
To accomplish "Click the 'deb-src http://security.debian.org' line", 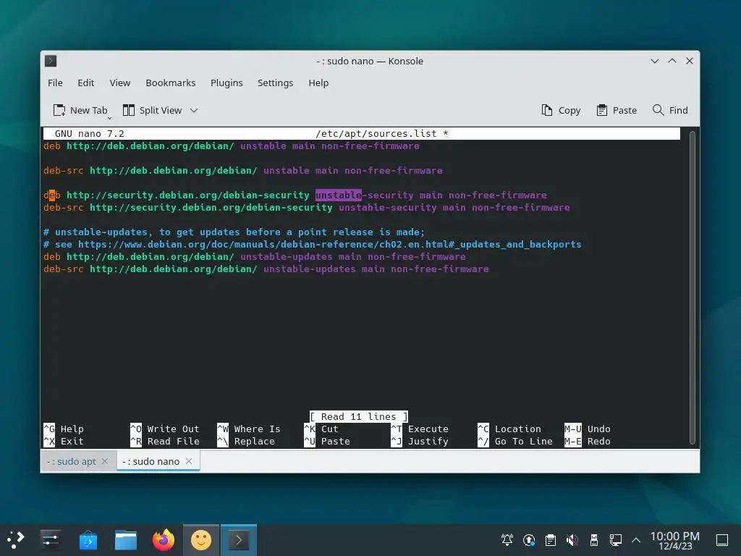I will pyautogui.click(x=307, y=207).
